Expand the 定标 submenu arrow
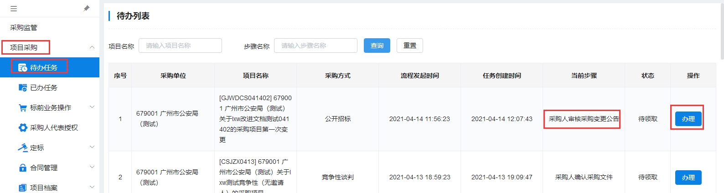 click(92, 147)
